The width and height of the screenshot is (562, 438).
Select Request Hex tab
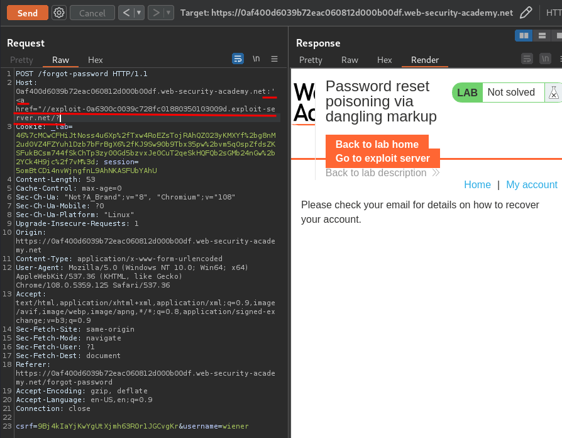96,60
